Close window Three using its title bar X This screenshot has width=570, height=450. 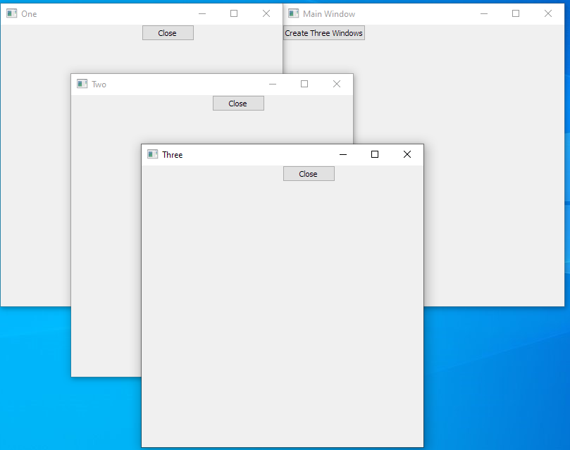pyautogui.click(x=407, y=154)
